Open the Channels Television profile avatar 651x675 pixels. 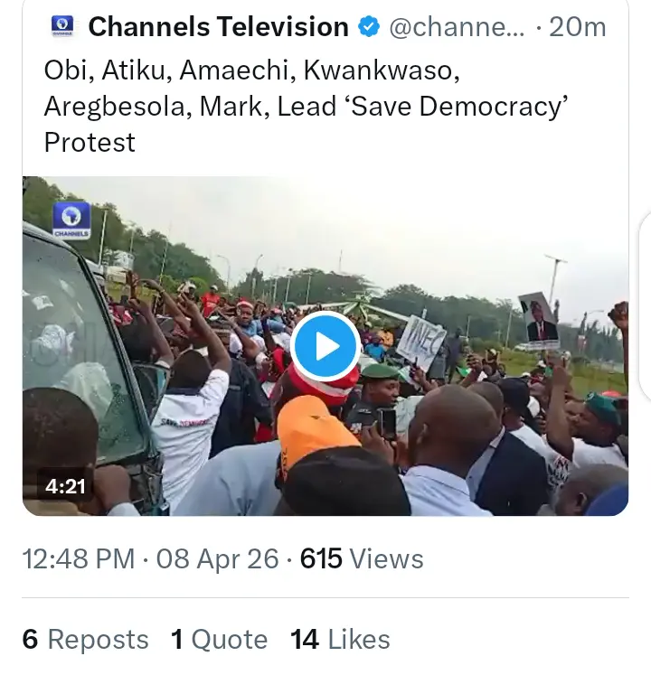[61, 28]
